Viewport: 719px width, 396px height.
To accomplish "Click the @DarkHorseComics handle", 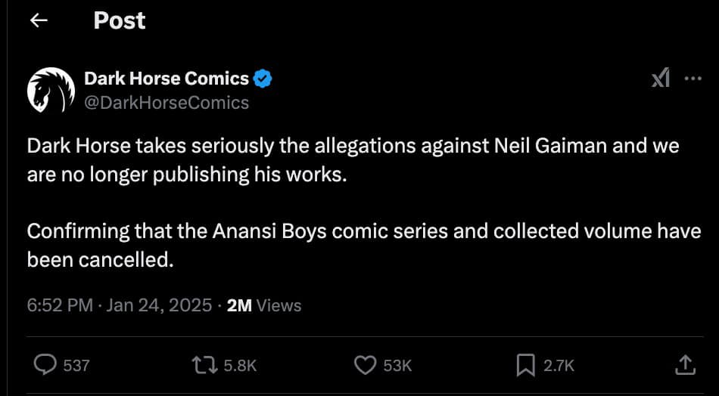I will coord(167,103).
